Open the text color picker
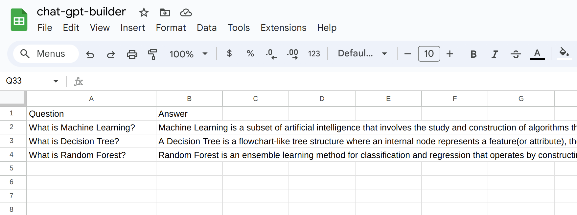This screenshot has width=577, height=215. coord(537,54)
